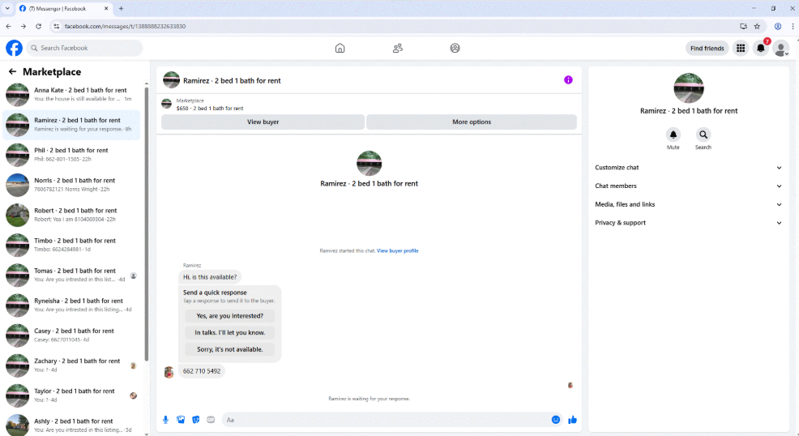Click the 'Hi, is this available?' message
799x436 pixels.
tap(210, 277)
